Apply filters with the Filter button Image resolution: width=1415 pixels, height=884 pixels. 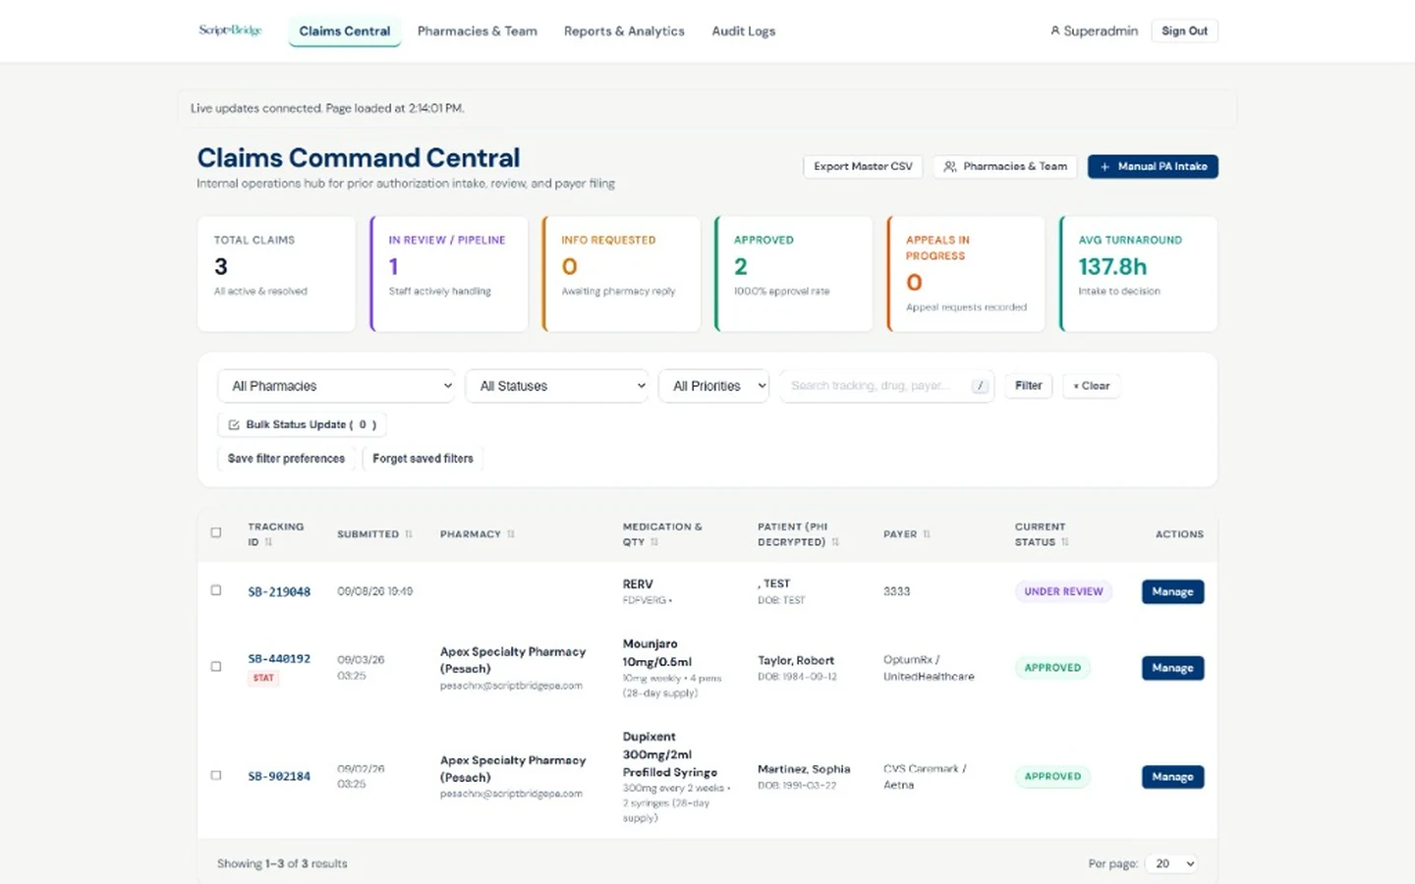pos(1029,386)
